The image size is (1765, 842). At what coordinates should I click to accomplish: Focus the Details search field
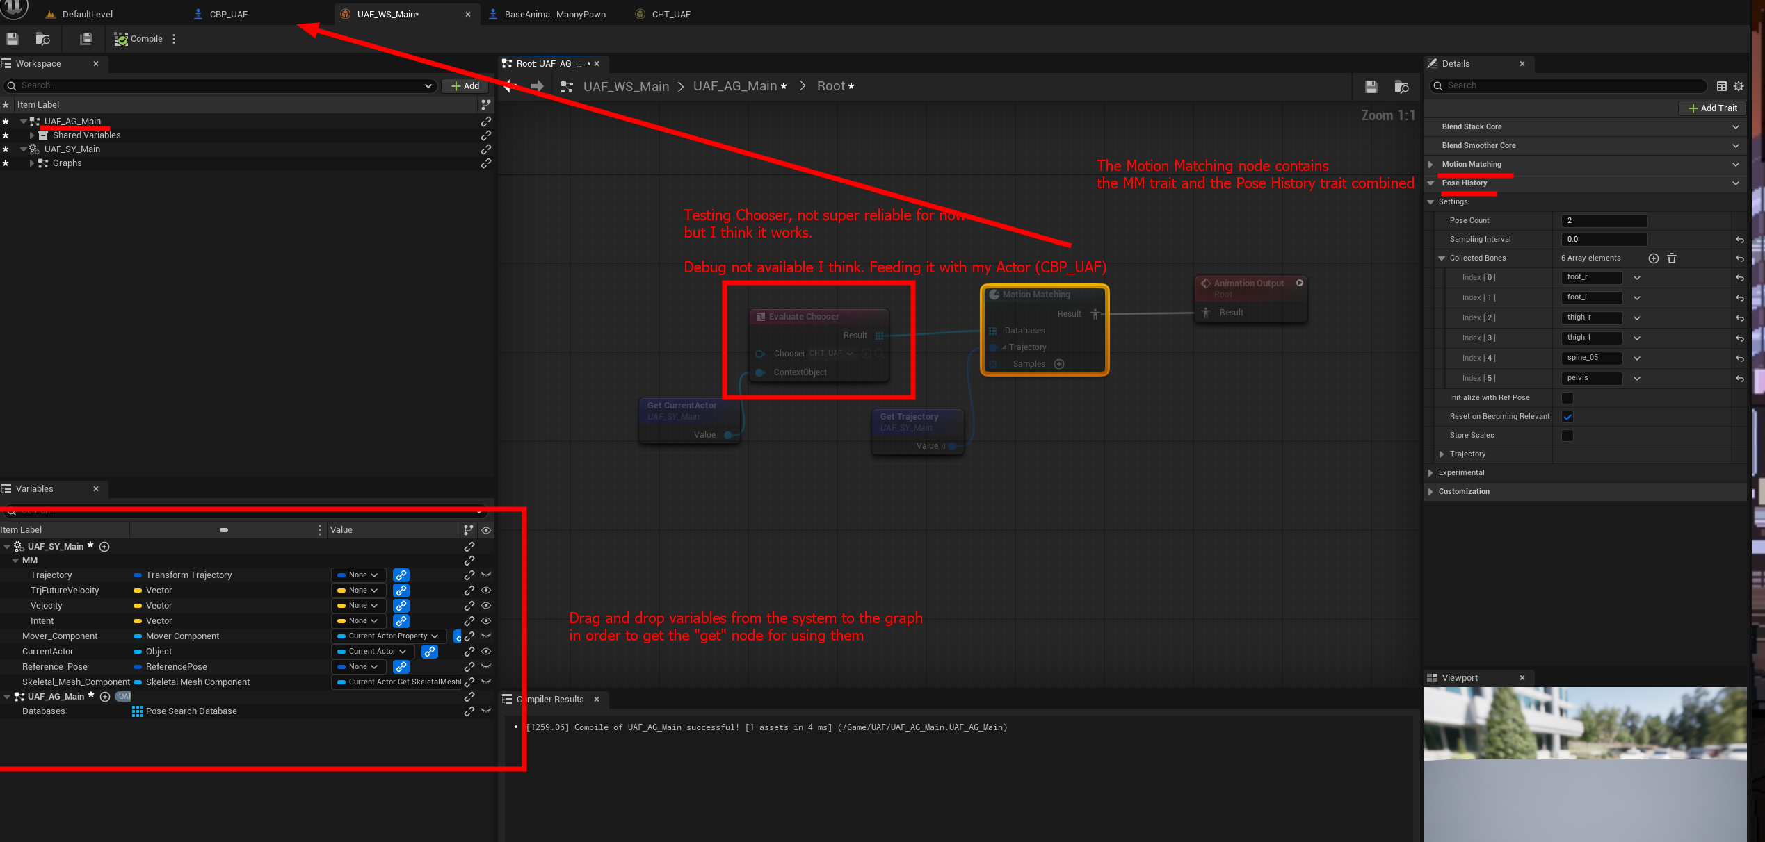[1567, 85]
